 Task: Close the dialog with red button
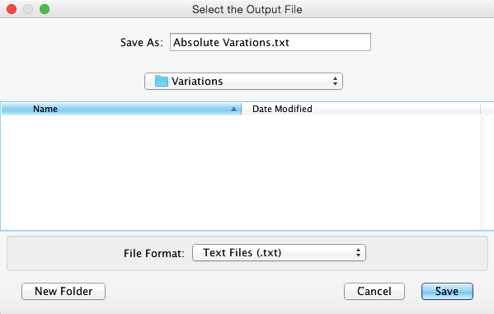click(x=12, y=9)
